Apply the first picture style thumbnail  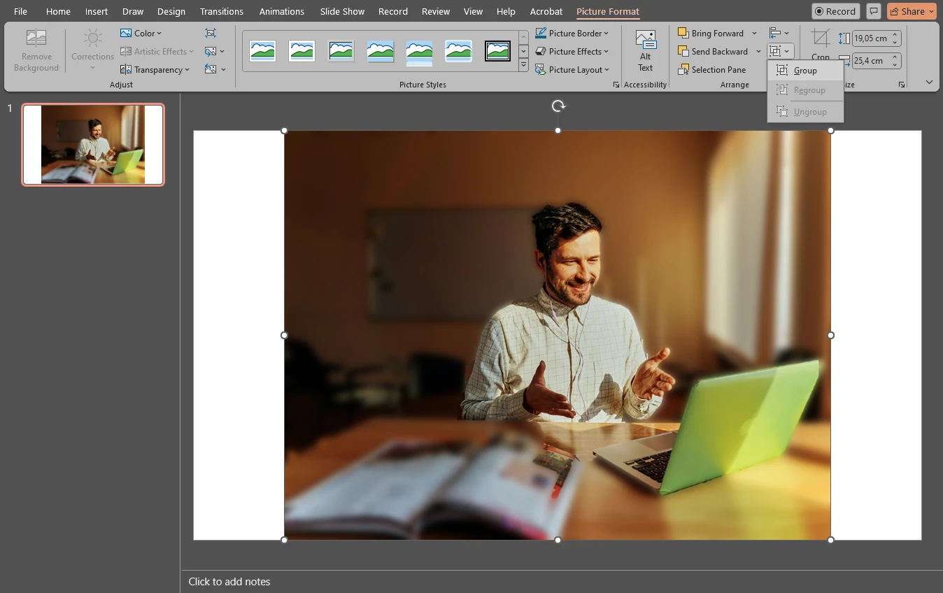(x=262, y=50)
